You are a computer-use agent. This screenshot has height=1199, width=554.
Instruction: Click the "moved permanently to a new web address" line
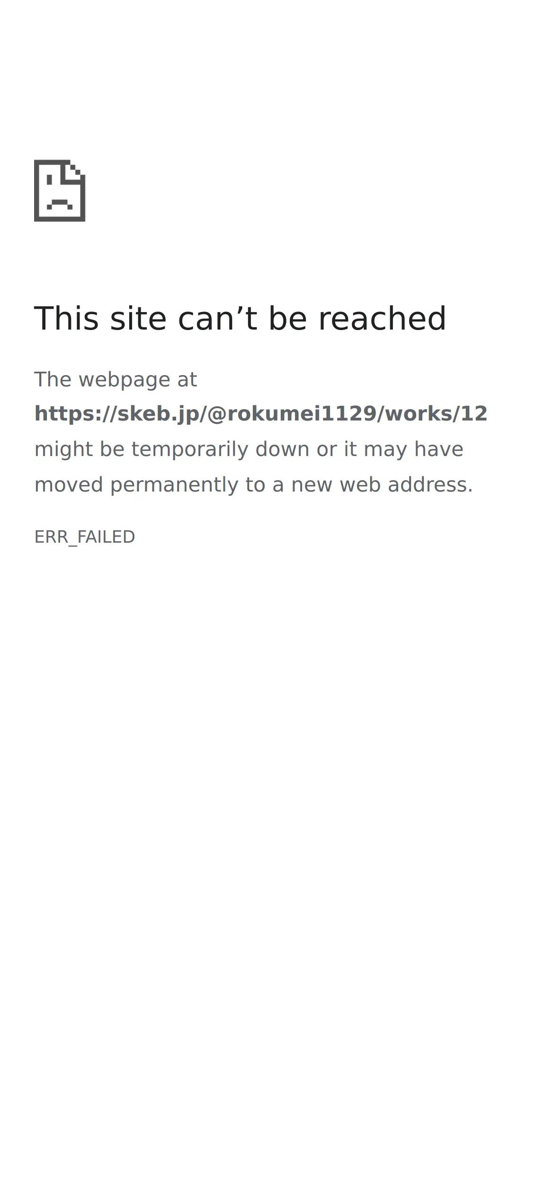click(254, 484)
